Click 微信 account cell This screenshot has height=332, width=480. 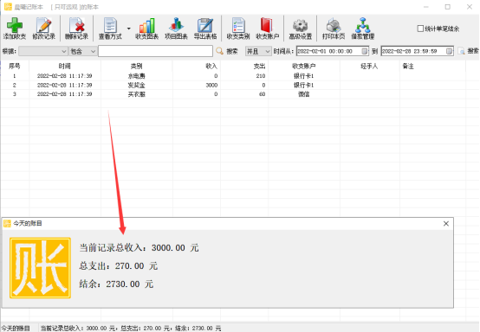point(303,94)
